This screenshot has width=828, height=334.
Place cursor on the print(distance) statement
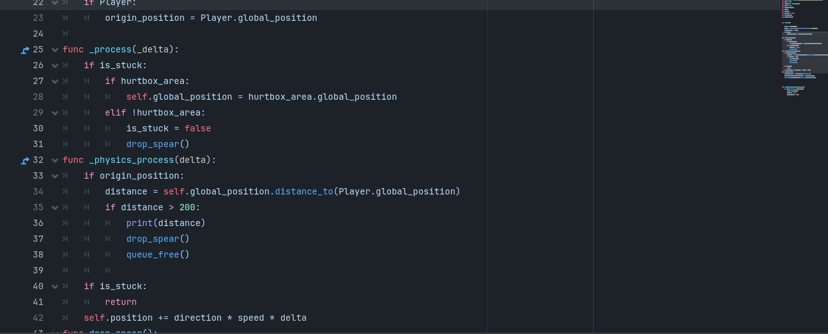point(165,224)
